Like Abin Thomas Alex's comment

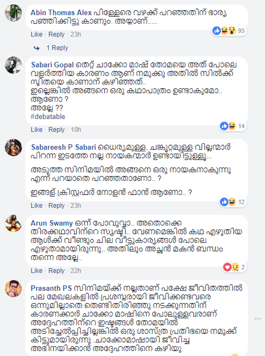(x=37, y=34)
